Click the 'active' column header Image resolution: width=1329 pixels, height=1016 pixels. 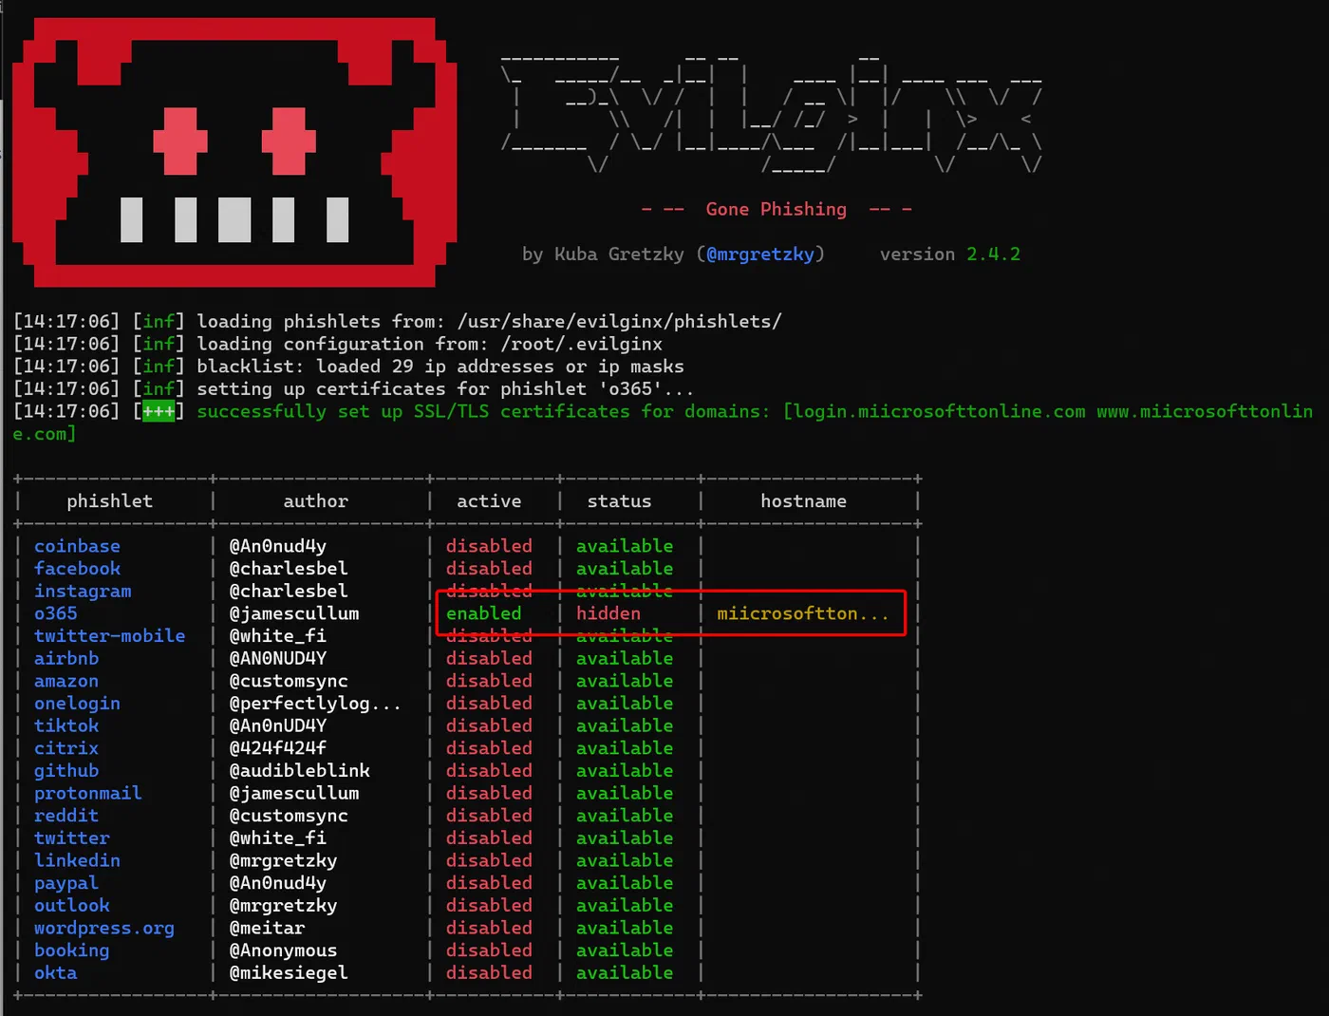489,501
